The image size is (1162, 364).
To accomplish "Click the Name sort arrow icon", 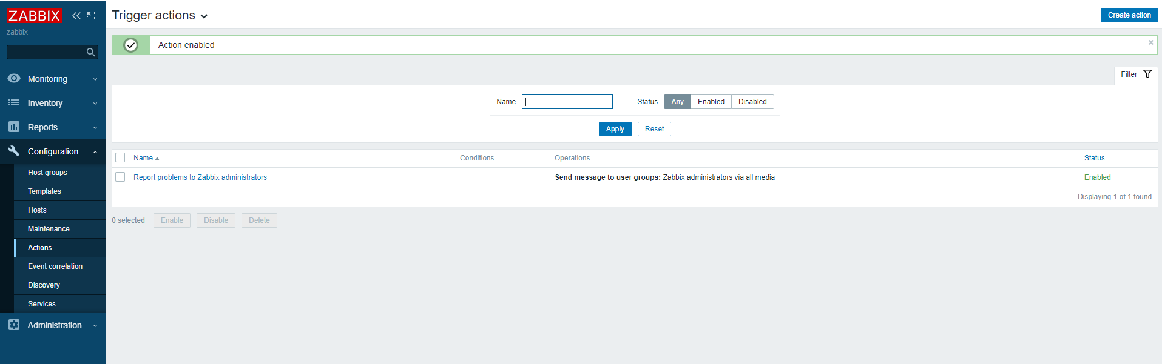I will click(x=157, y=159).
